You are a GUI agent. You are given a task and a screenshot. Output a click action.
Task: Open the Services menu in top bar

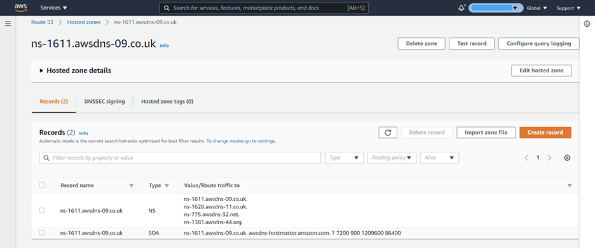coord(53,8)
